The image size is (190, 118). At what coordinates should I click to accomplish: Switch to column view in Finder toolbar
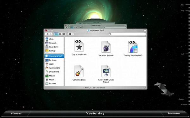pyautogui.click(x=64, y=34)
